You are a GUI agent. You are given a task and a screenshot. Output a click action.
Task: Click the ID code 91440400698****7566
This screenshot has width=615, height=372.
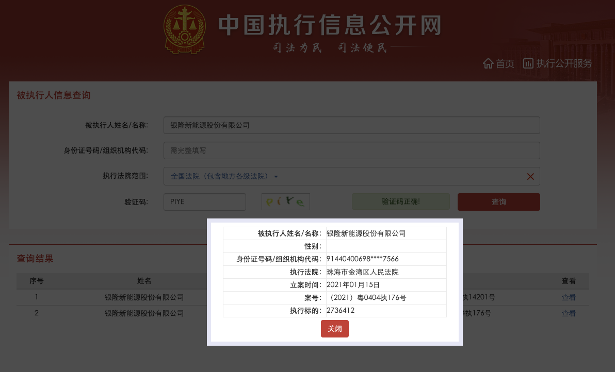click(362, 259)
